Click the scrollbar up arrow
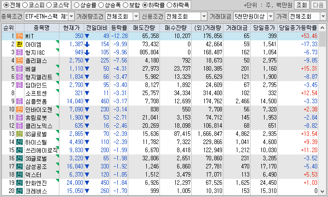 (x=322, y=28)
